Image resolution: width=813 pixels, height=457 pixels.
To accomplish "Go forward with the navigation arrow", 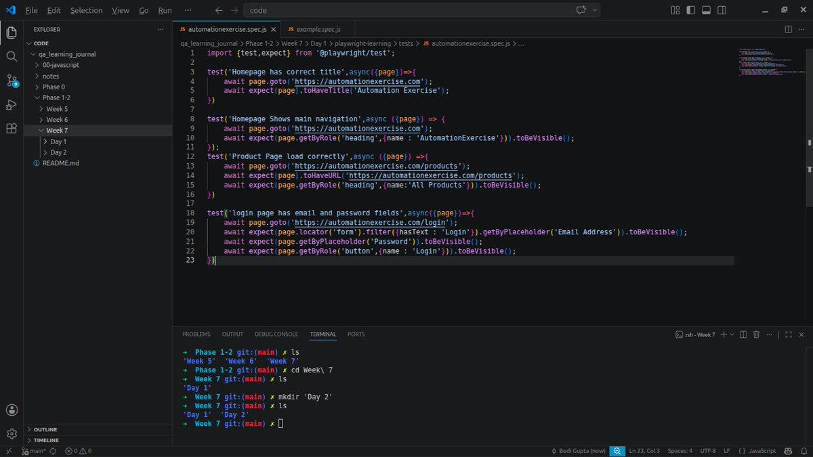I will click(234, 10).
